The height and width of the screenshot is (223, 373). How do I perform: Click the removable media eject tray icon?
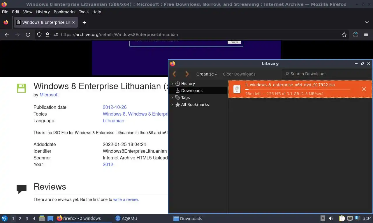coord(323,218)
